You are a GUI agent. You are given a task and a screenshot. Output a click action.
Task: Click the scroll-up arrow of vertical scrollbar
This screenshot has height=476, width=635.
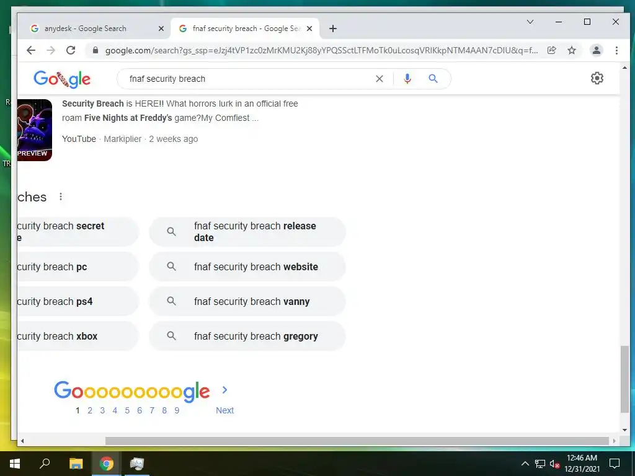click(x=624, y=68)
